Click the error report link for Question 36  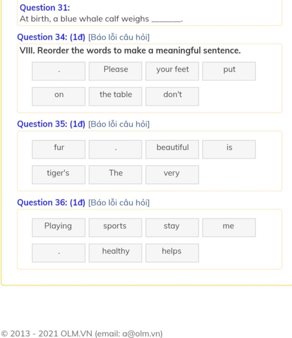pyautogui.click(x=119, y=203)
